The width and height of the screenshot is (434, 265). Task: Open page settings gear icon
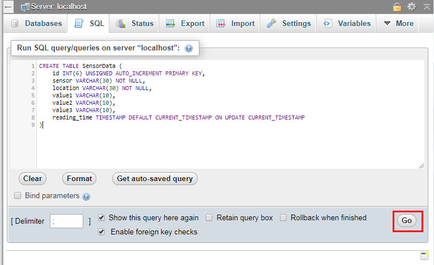click(x=411, y=7)
